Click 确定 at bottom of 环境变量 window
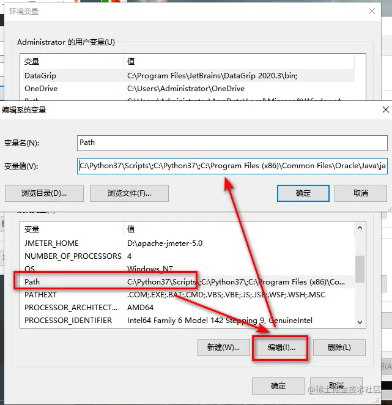Viewport: 392px width, 405px height. pyautogui.click(x=278, y=386)
